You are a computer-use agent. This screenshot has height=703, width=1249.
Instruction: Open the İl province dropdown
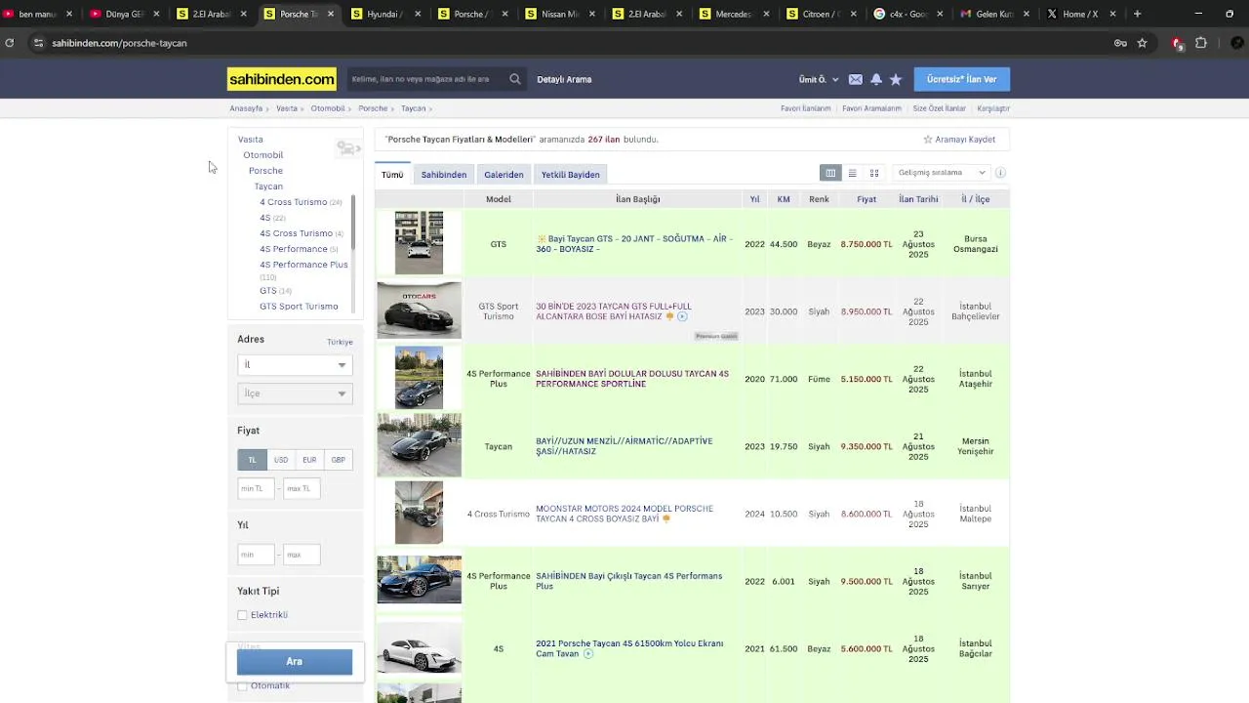click(x=295, y=364)
